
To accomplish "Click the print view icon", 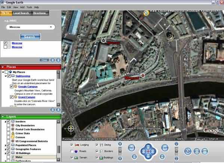I will (197, 151).
